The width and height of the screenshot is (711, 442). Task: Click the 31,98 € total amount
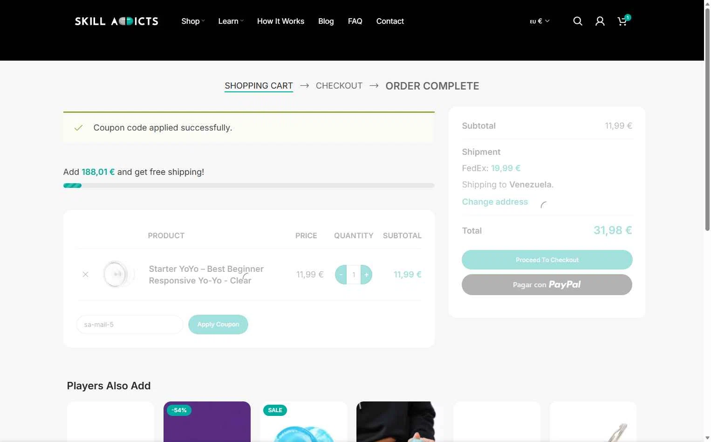613,230
